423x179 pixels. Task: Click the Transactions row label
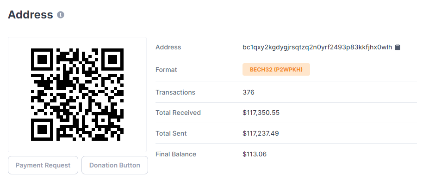coord(175,92)
